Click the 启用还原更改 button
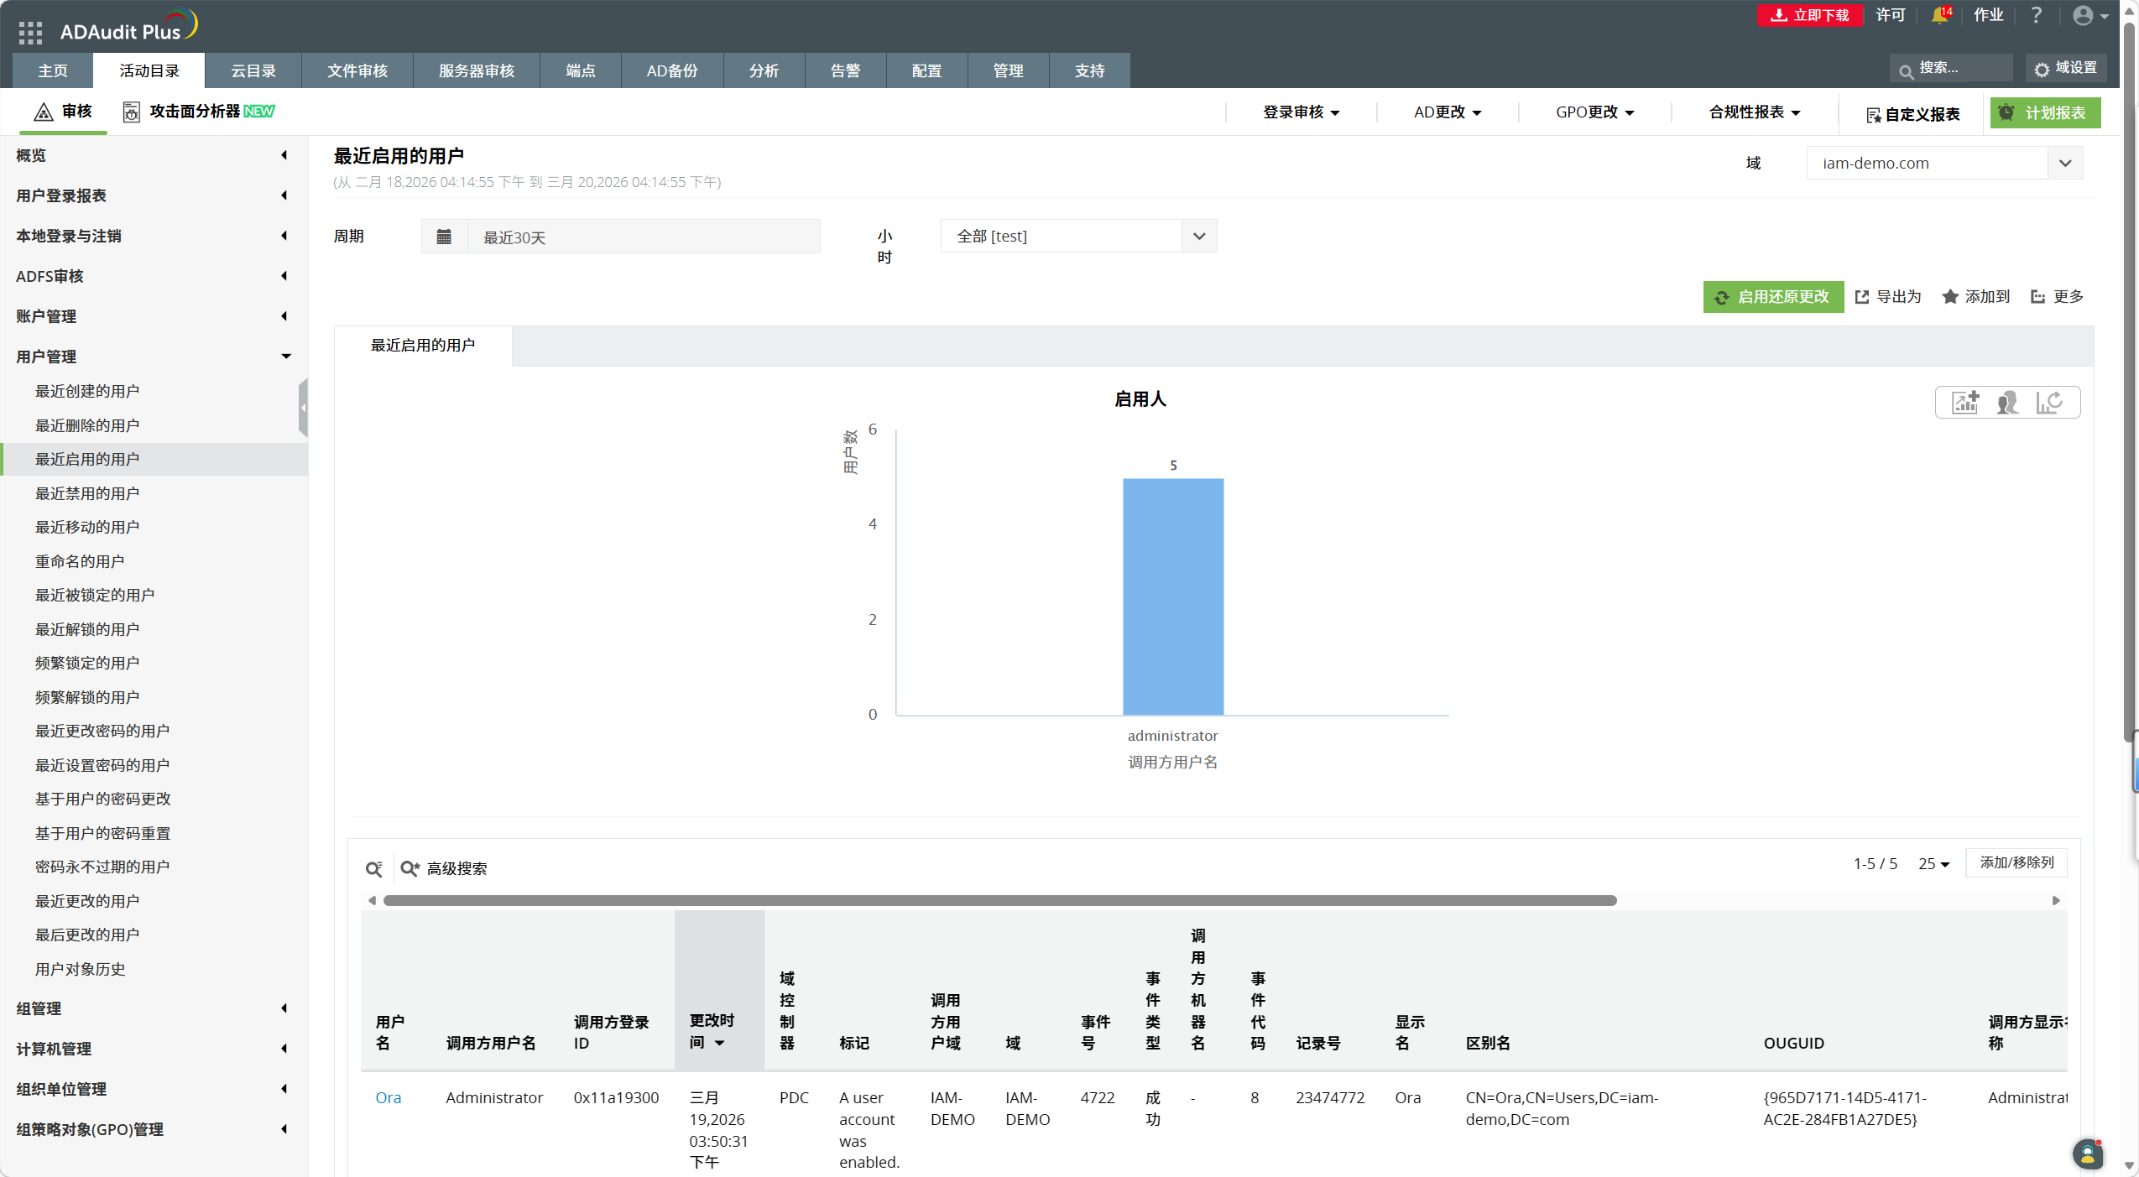This screenshot has width=2139, height=1177. 1773,297
